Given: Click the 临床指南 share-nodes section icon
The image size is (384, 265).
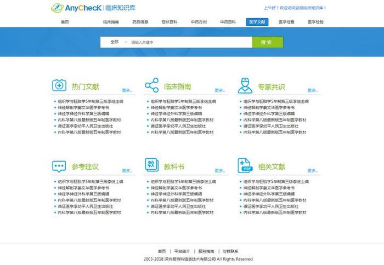Looking at the screenshot, I should pyautogui.click(x=151, y=85).
